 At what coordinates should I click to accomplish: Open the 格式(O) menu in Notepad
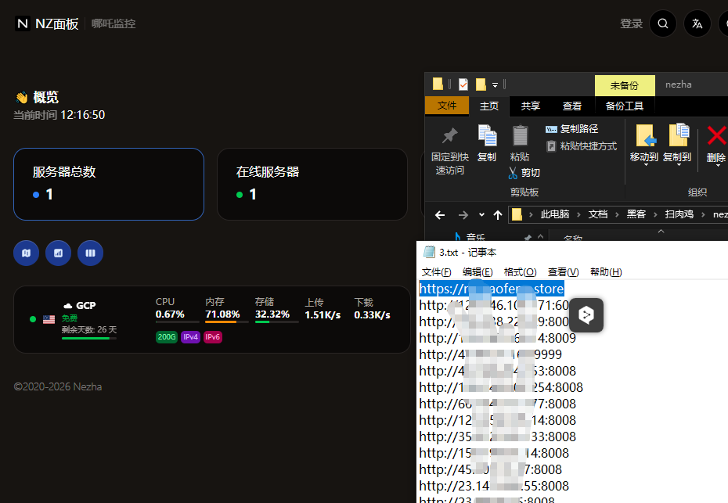[520, 271]
